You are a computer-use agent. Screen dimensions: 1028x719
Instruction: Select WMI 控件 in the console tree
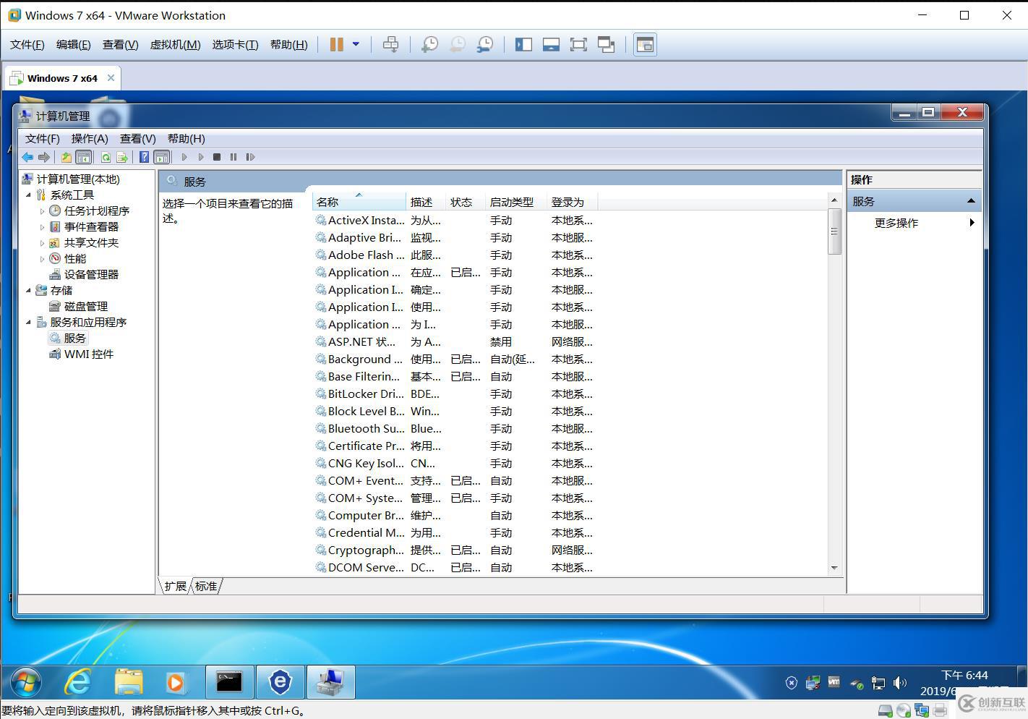[x=81, y=354]
